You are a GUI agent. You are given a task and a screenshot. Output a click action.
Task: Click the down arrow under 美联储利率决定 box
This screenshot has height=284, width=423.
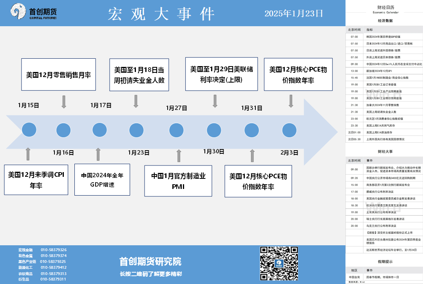[215, 101]
